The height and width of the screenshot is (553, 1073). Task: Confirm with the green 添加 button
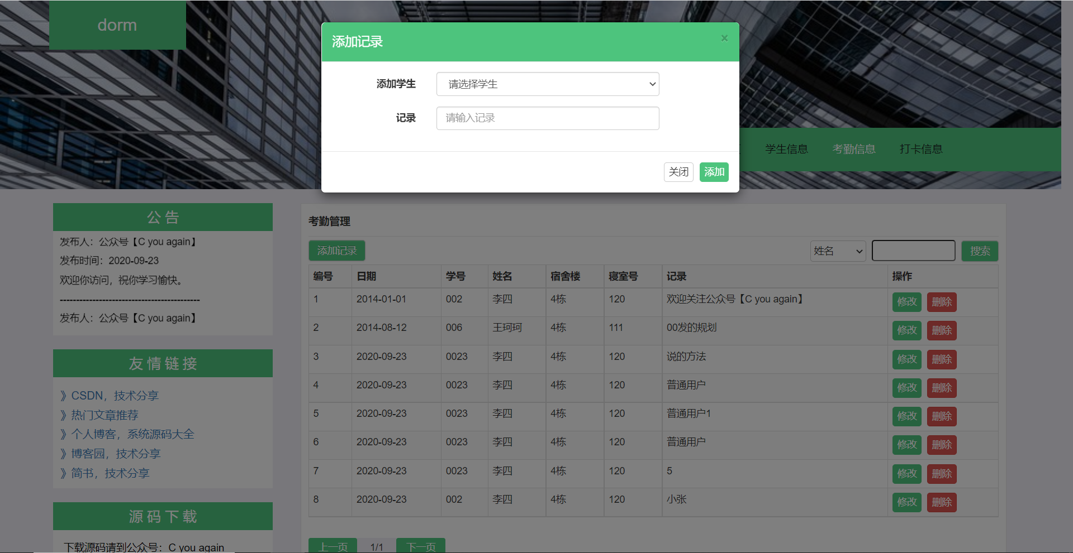point(714,172)
